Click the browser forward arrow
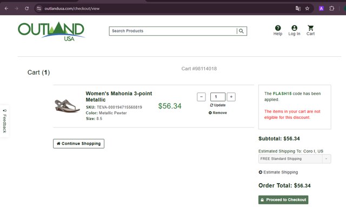This screenshot has width=346, height=207. click(17, 9)
